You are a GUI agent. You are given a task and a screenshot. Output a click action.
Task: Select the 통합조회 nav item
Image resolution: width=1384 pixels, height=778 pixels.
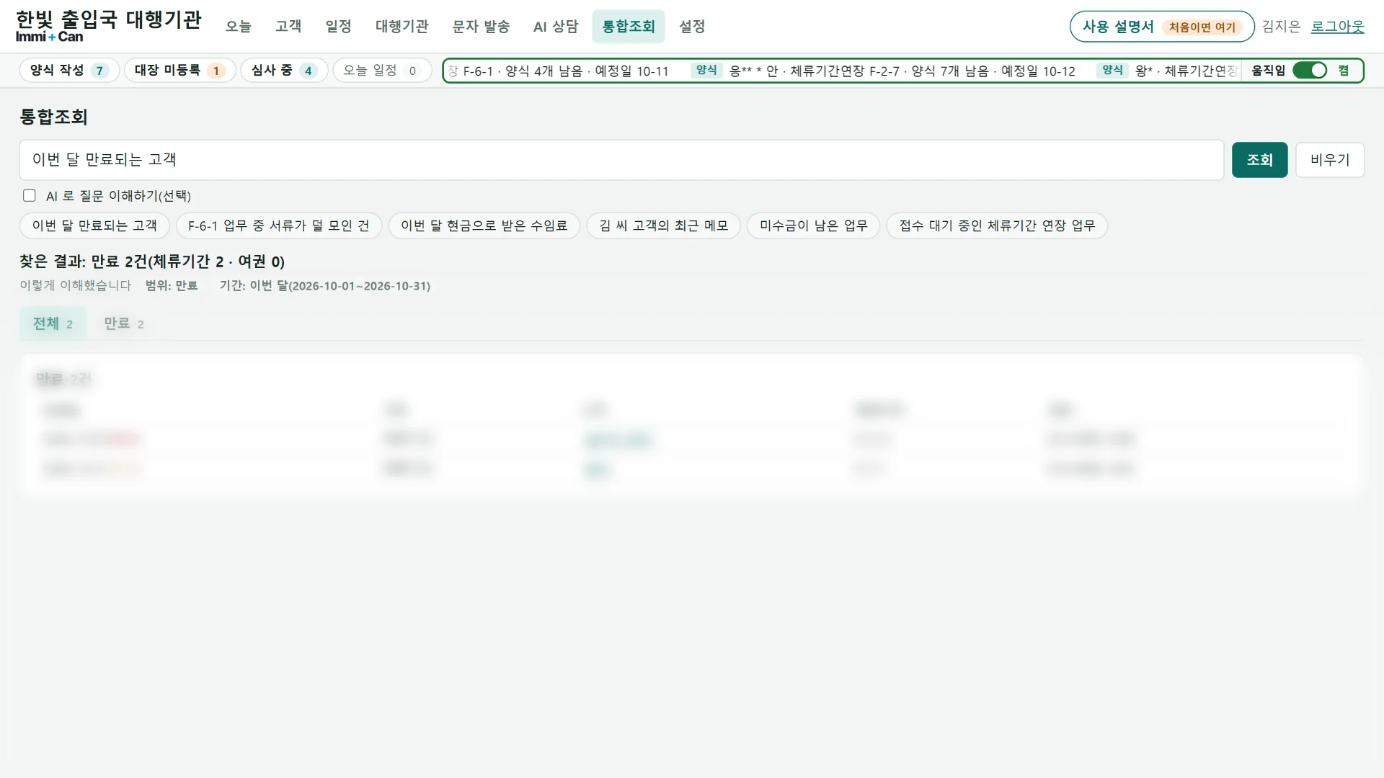click(x=629, y=27)
